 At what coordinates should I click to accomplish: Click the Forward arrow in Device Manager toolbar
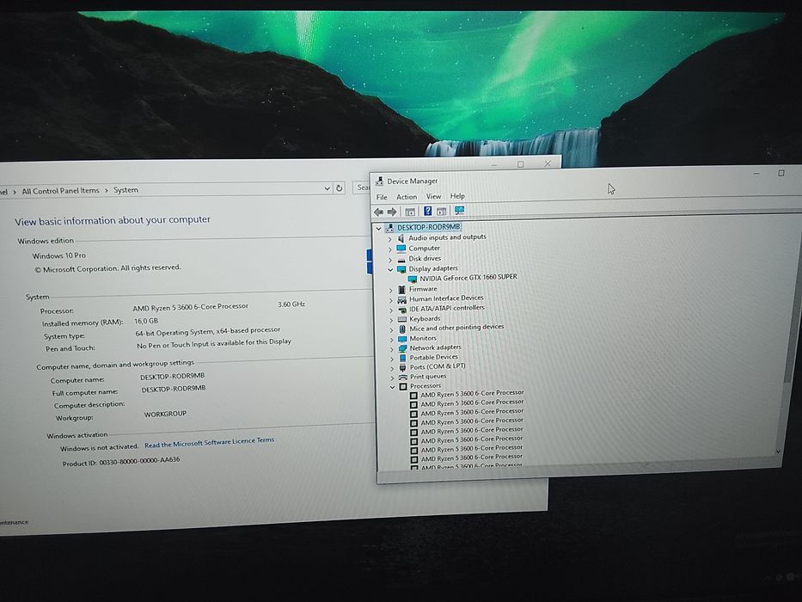(x=392, y=212)
